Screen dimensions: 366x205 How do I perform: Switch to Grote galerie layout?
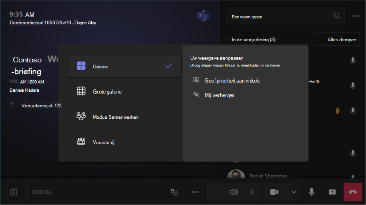pyautogui.click(x=124, y=91)
